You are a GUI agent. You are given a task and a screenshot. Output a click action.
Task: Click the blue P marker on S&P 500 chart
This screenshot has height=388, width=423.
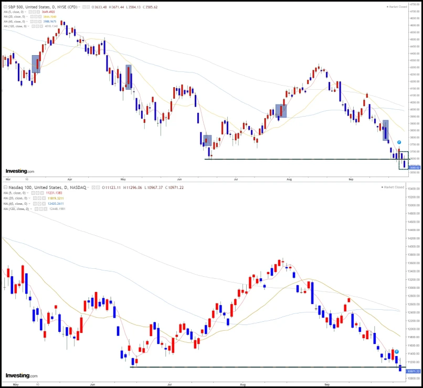[x=399, y=142]
